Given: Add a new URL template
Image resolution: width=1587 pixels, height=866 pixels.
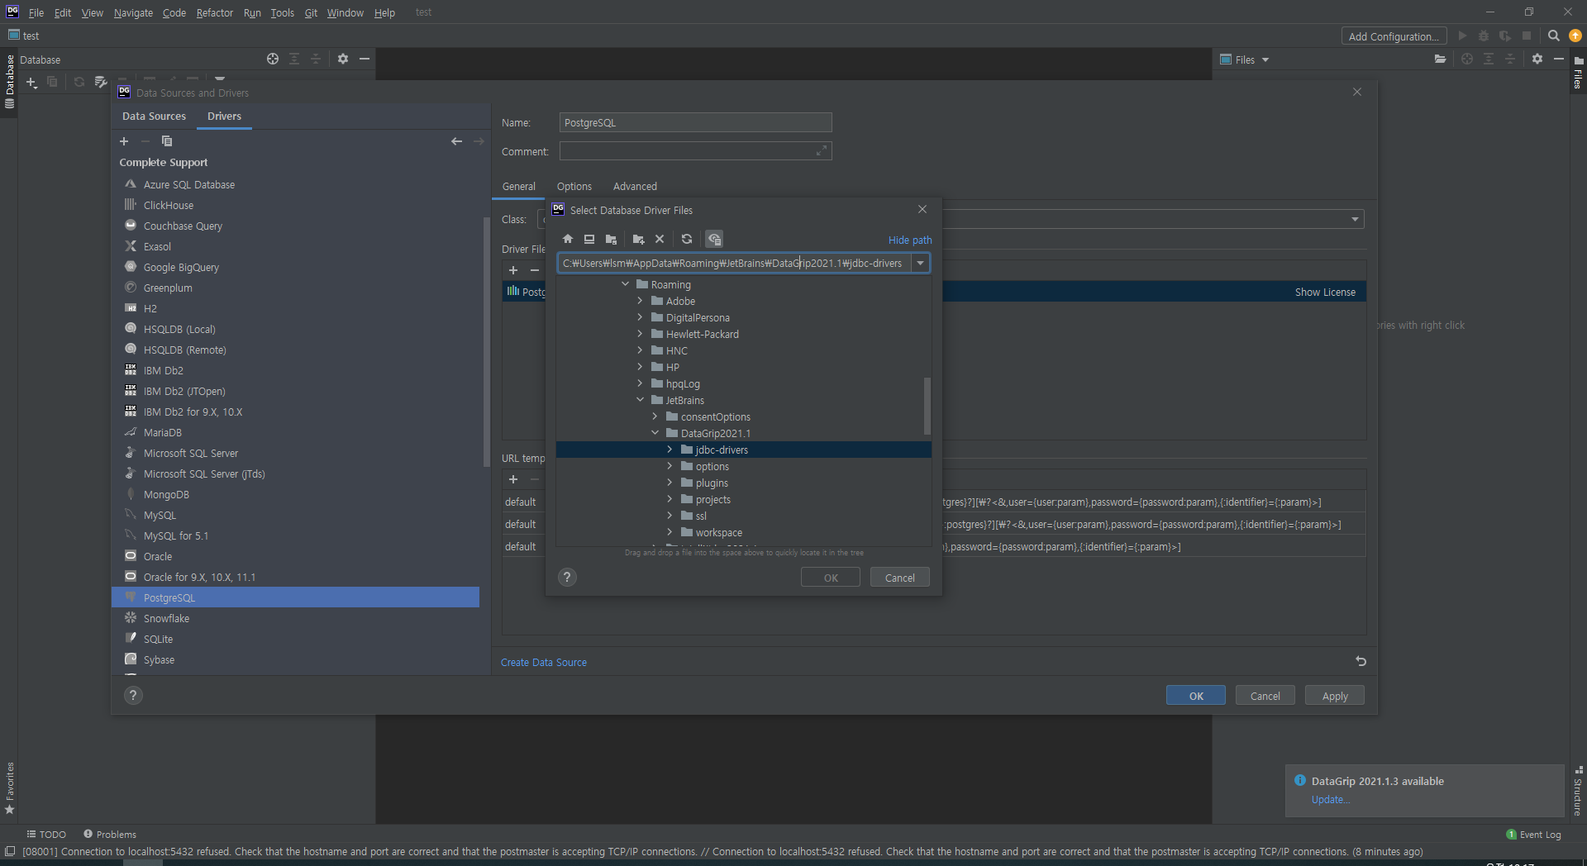Looking at the screenshot, I should point(513,479).
